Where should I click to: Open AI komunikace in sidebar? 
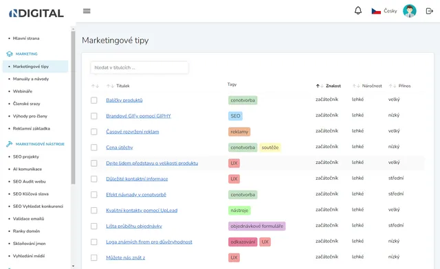point(27,169)
